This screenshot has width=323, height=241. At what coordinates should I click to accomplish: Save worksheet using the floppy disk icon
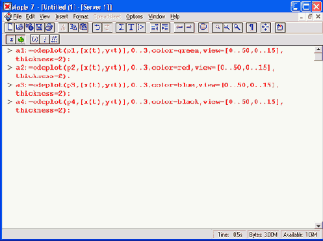(39, 27)
